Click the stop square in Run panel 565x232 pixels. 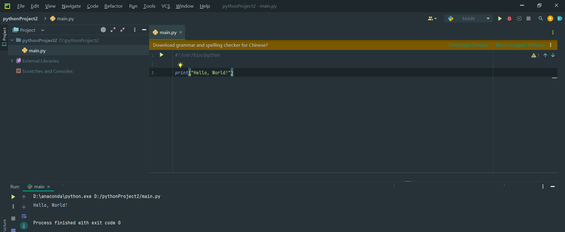point(13,218)
